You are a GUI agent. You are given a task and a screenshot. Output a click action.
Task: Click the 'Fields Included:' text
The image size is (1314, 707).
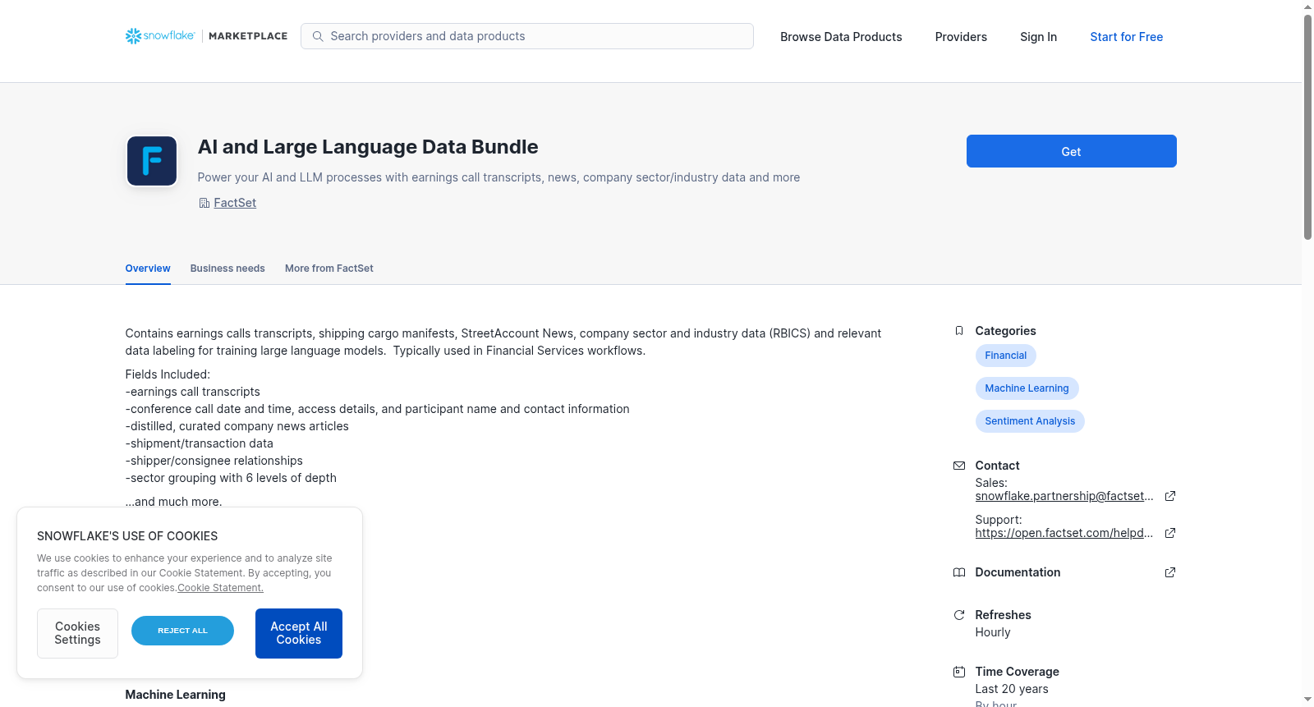coord(168,374)
